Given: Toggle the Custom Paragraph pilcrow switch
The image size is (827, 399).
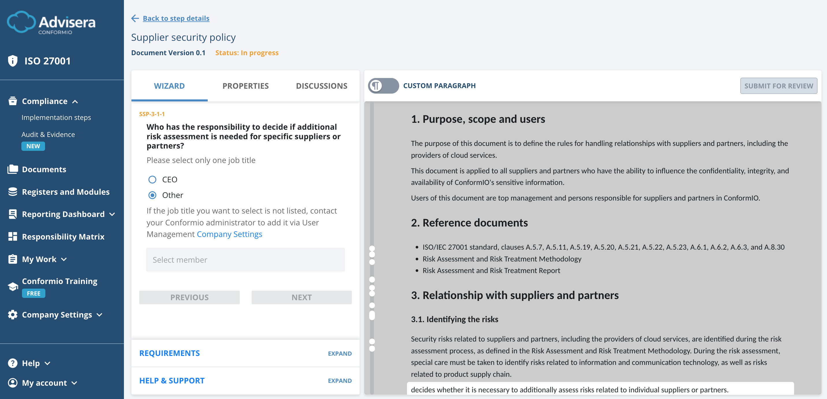Looking at the screenshot, I should (x=384, y=86).
